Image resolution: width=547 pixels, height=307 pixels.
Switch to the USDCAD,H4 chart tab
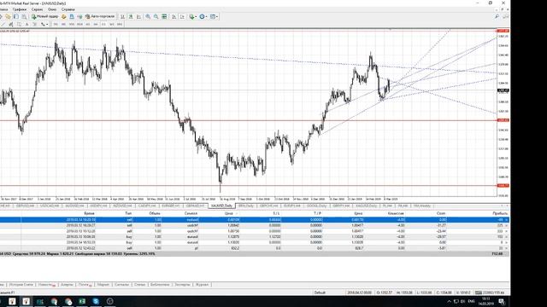tap(50, 206)
